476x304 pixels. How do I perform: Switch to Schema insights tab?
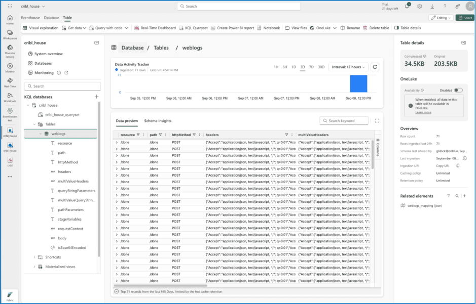tap(158, 121)
